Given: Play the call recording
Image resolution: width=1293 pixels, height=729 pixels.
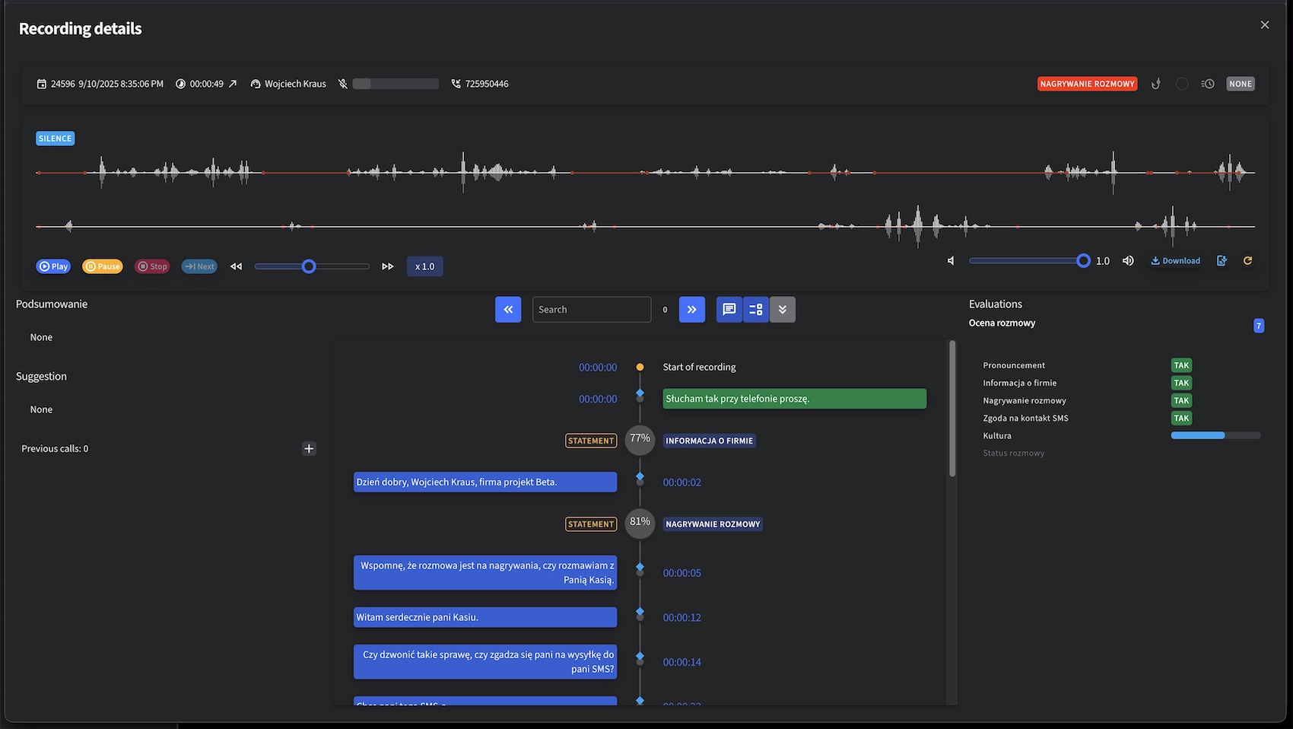Looking at the screenshot, I should coord(53,266).
